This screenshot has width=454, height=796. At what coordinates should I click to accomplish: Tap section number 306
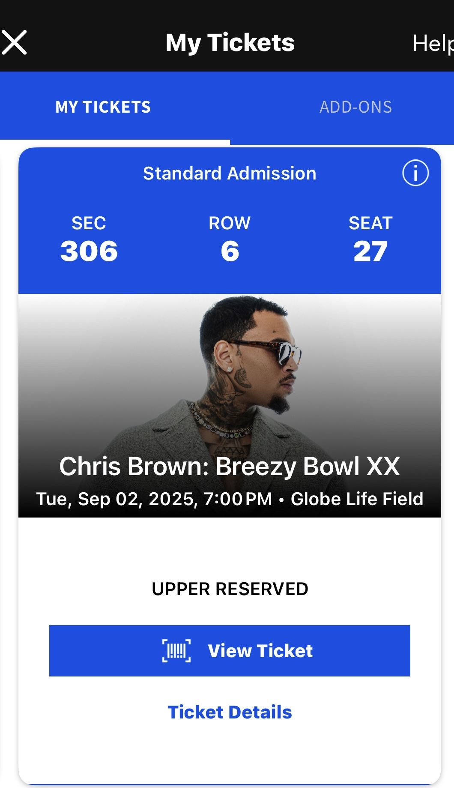pyautogui.click(x=89, y=251)
